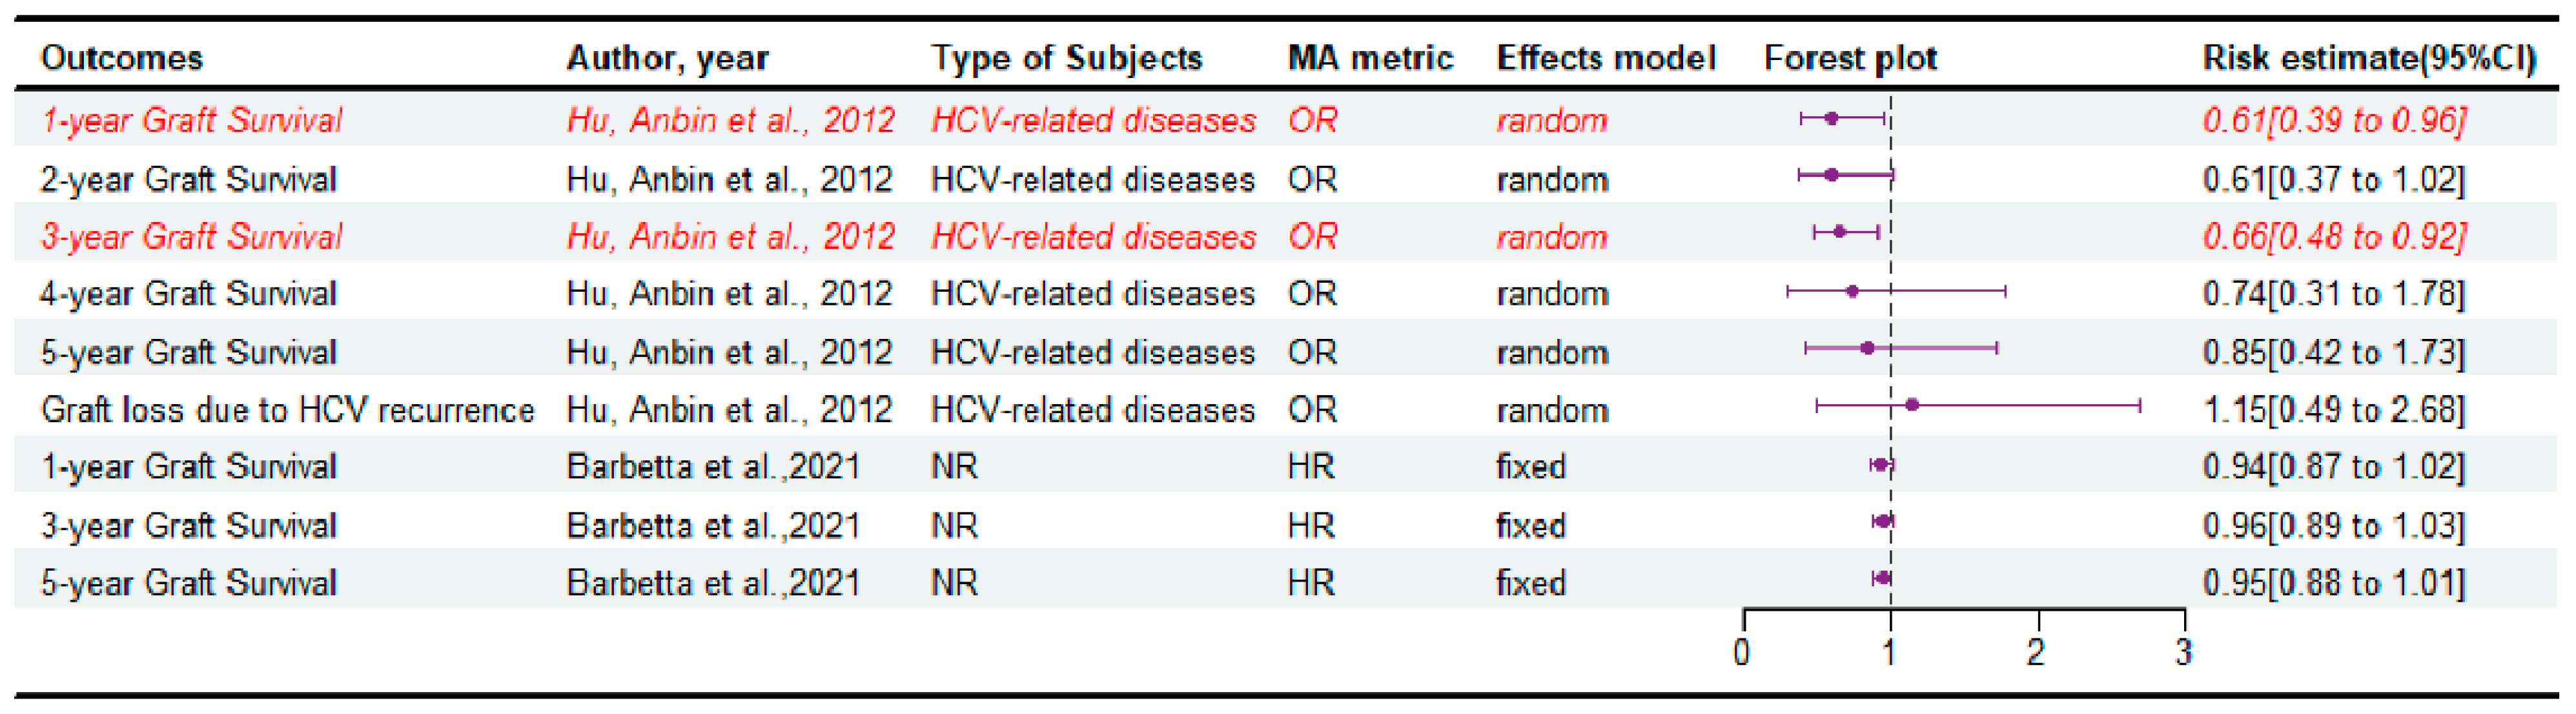The width and height of the screenshot is (2576, 714).
Task: Click the risk estimate 1.15[0.49 to 2.68]
Action: [2334, 409]
